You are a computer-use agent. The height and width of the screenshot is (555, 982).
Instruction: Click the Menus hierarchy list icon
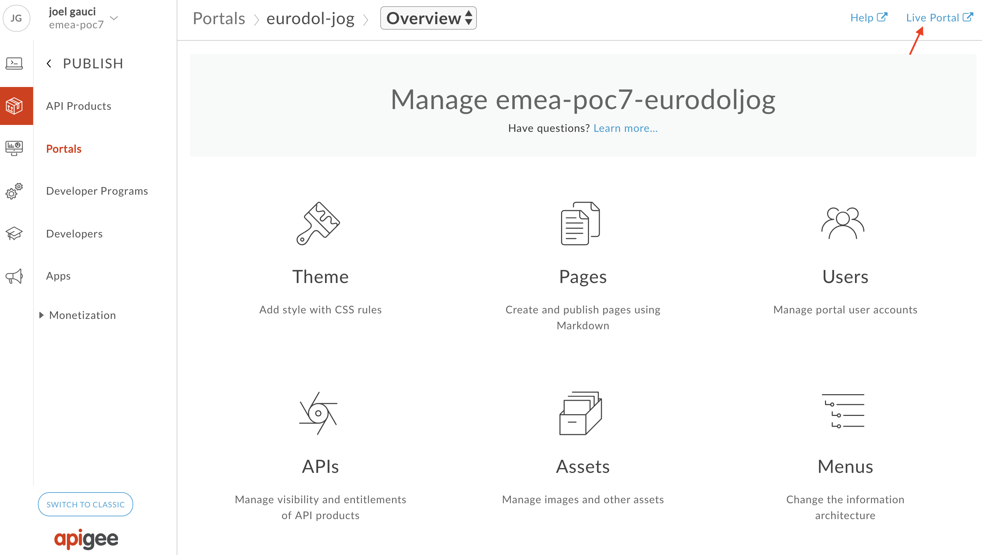(x=843, y=411)
